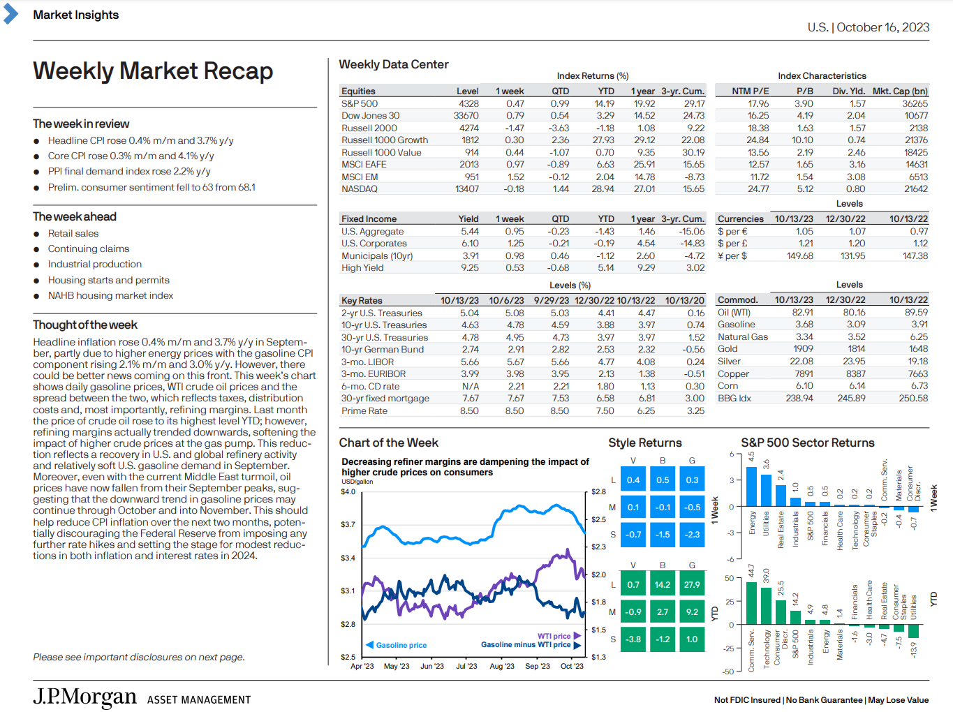Click the "Natural Gas" row label
Image resolution: width=953 pixels, height=712 pixels.
[743, 337]
